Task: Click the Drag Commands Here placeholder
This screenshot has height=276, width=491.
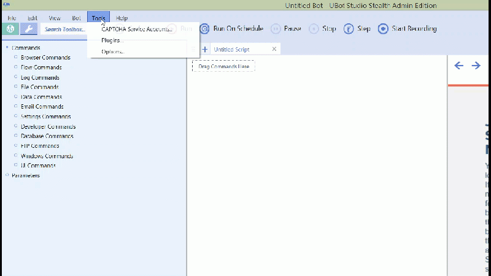Action: pos(223,66)
